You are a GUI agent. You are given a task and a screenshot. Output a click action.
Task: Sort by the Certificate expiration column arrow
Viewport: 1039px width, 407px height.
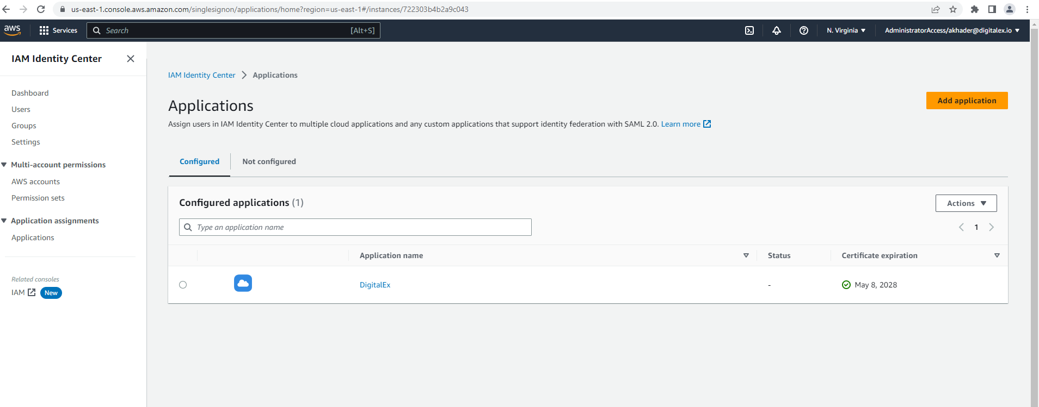[997, 255]
